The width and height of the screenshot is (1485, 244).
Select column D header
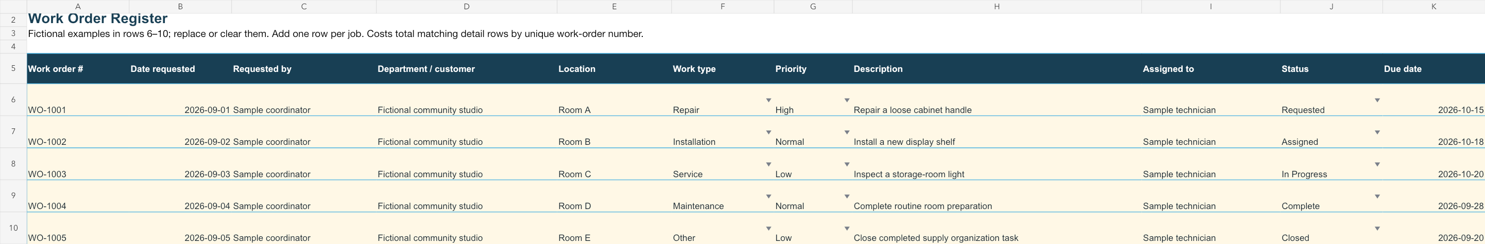click(x=466, y=6)
